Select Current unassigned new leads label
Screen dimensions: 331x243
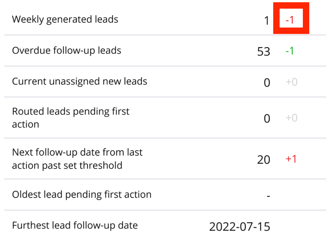[x=79, y=81]
